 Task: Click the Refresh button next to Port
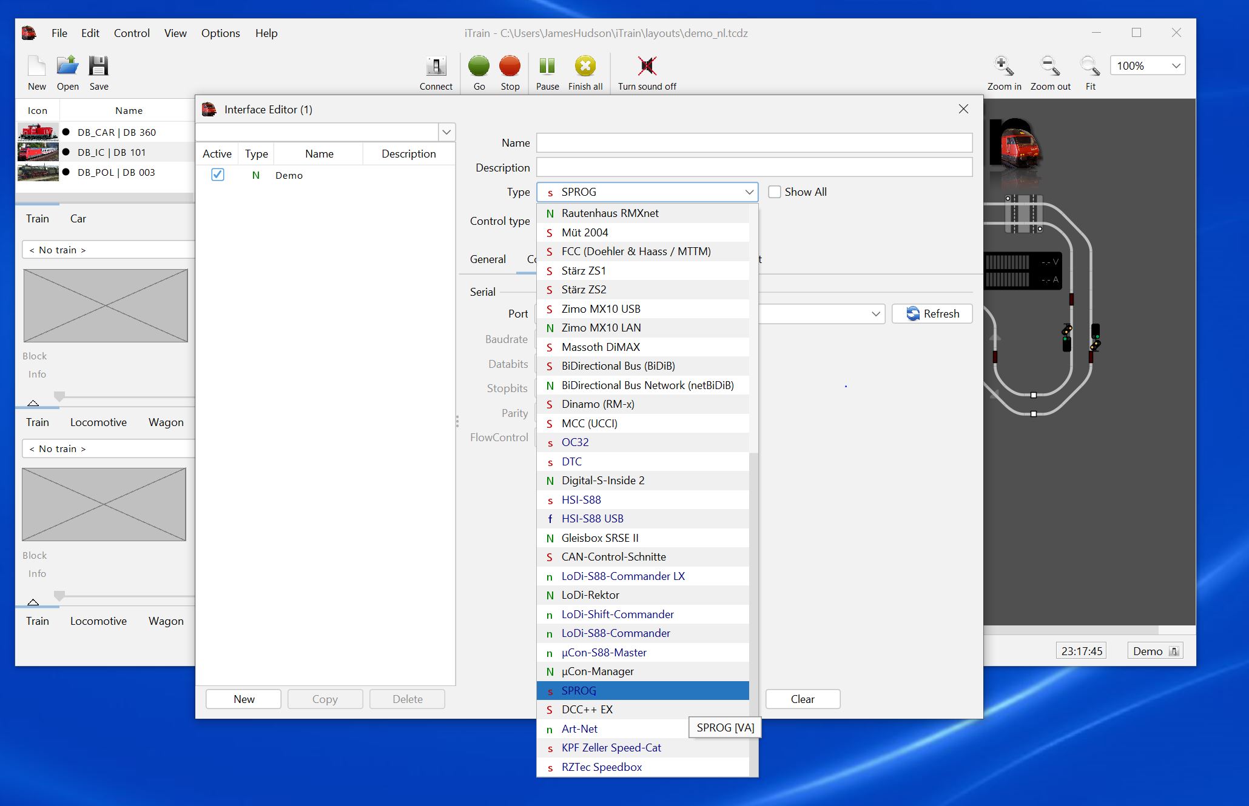coord(932,313)
